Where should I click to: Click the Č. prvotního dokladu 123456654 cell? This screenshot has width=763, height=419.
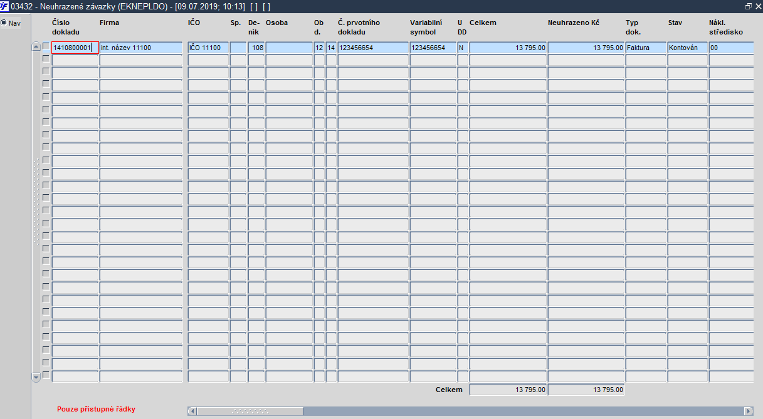(x=373, y=48)
